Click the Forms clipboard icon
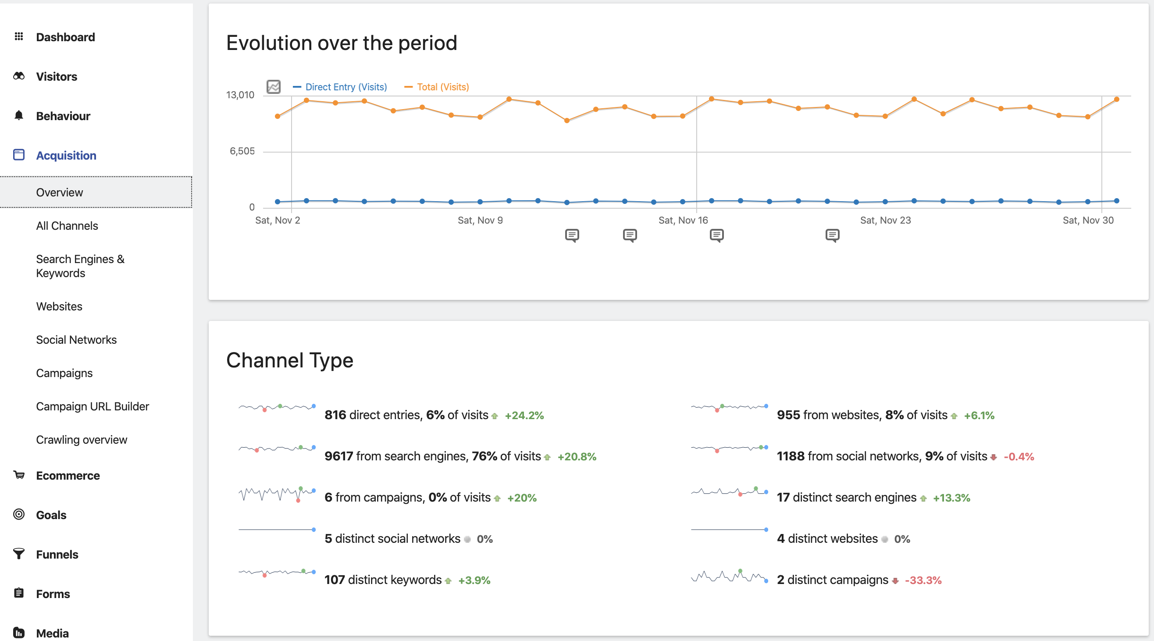This screenshot has width=1154, height=641. click(19, 593)
